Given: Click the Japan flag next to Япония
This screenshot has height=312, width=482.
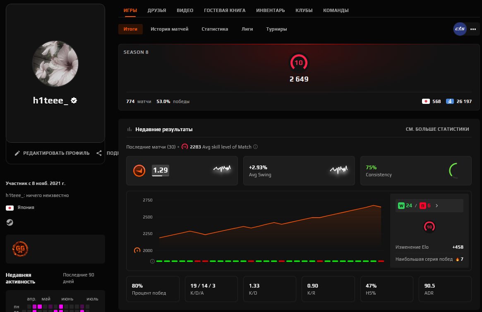Looking at the screenshot, I should [x=10, y=208].
